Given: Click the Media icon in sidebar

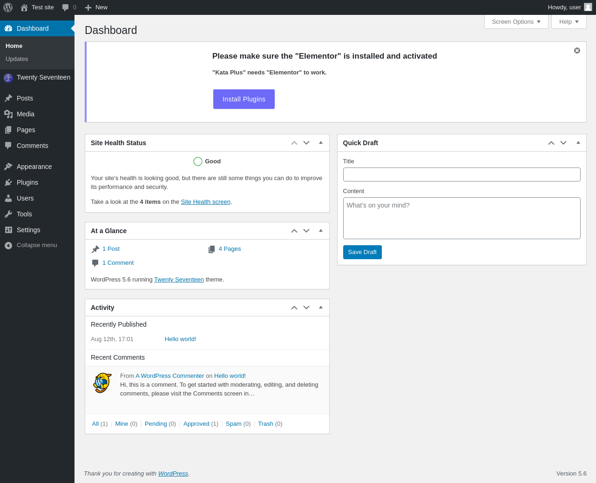Looking at the screenshot, I should point(8,114).
